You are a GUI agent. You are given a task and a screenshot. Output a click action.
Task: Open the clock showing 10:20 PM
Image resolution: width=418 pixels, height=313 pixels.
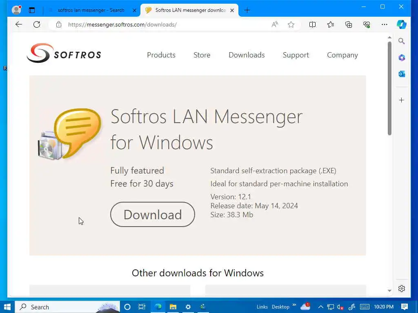point(384,307)
